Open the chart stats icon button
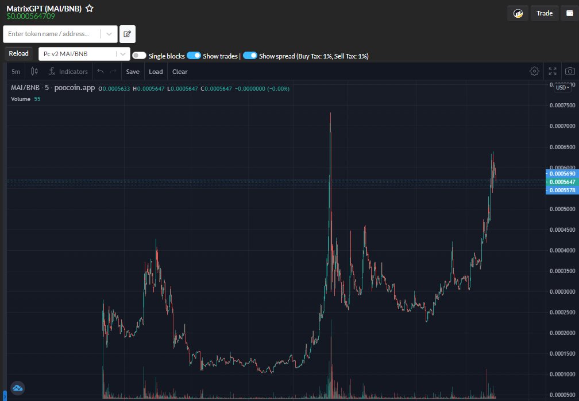The image size is (579, 401). (x=518, y=14)
